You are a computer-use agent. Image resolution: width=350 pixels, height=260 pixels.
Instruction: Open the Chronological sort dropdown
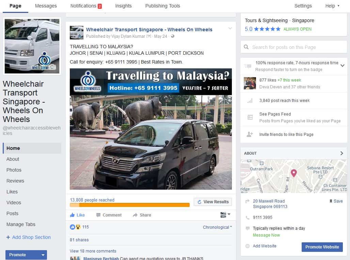(217, 227)
